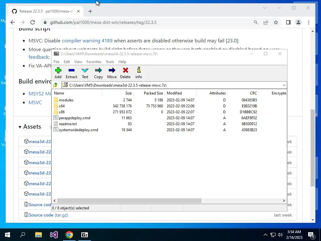The width and height of the screenshot is (321, 241).
Task: Select the modules folder icon
Action: pyautogui.click(x=56, y=100)
